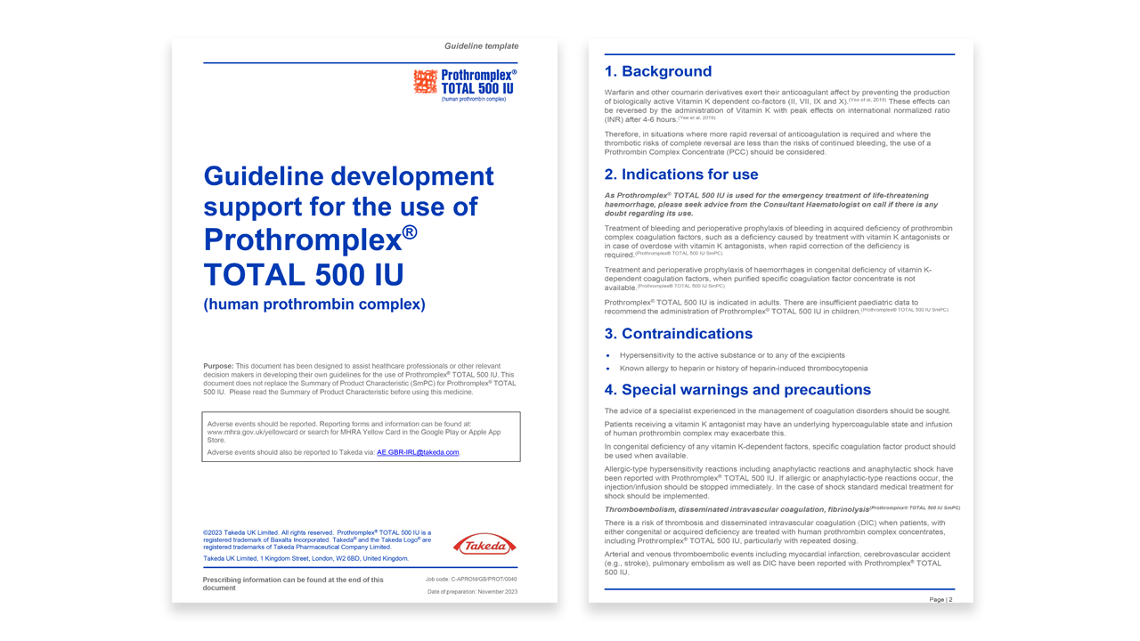This screenshot has height=641, width=1140.
Task: Open the AE.GBR-IRL@takeda.com email link
Action: tap(418, 452)
